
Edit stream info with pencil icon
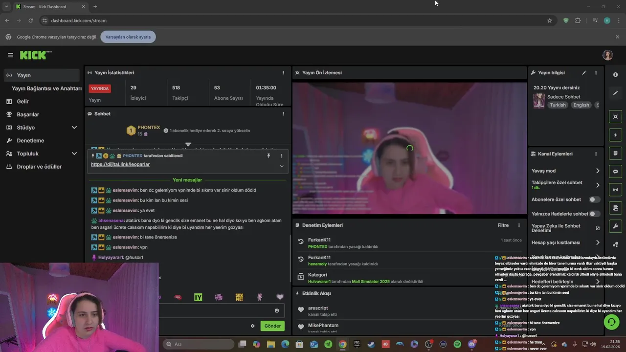(584, 73)
